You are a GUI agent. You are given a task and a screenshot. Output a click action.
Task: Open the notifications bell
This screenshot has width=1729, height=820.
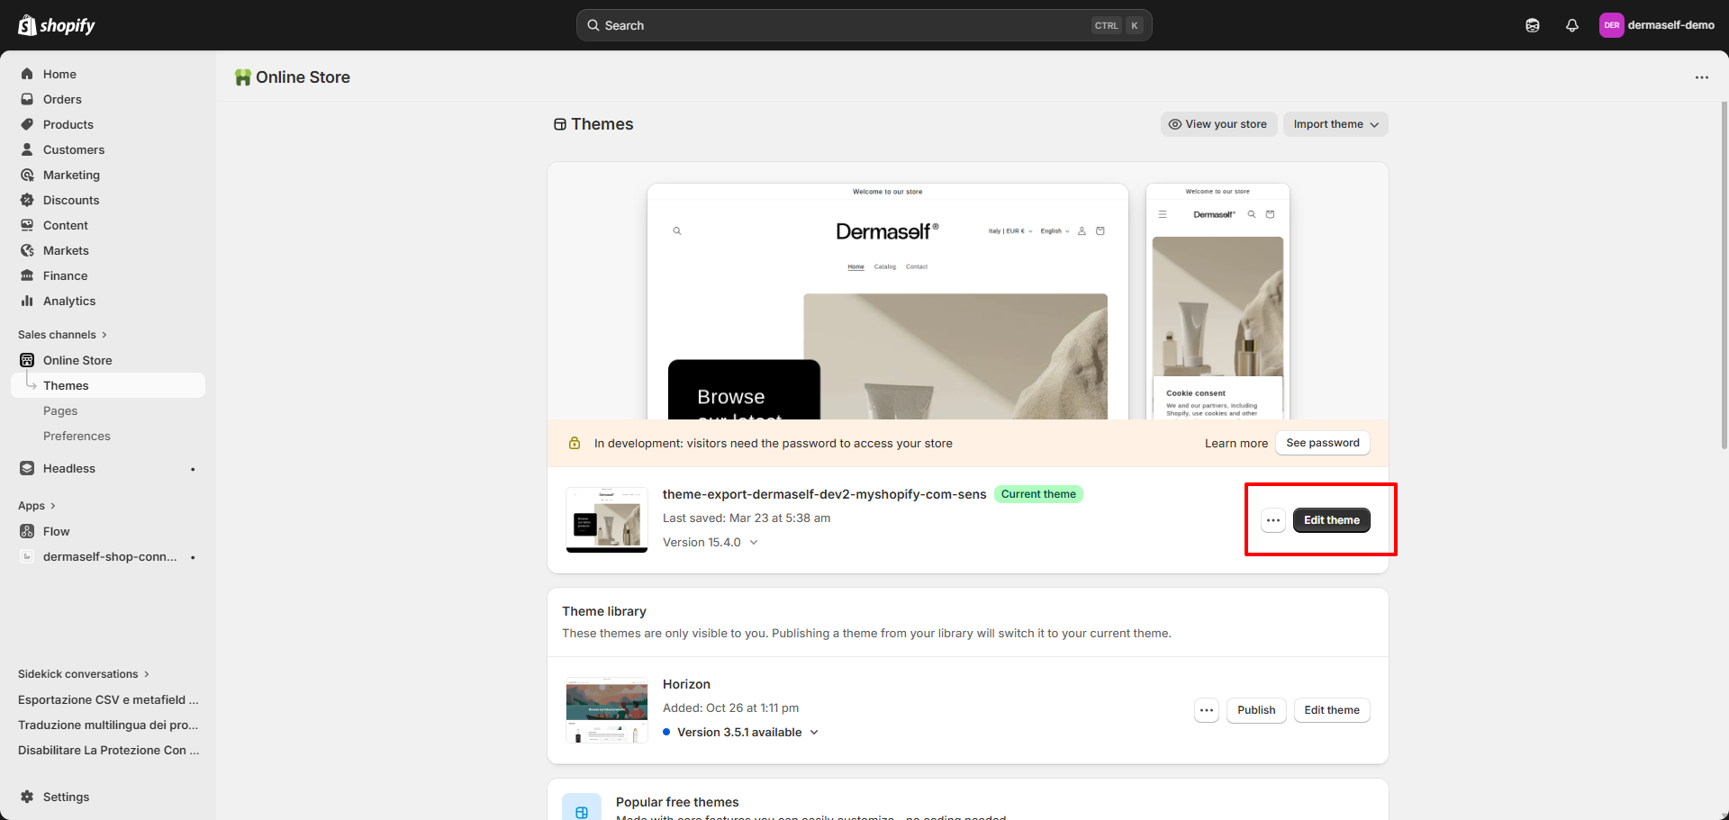[1572, 25]
